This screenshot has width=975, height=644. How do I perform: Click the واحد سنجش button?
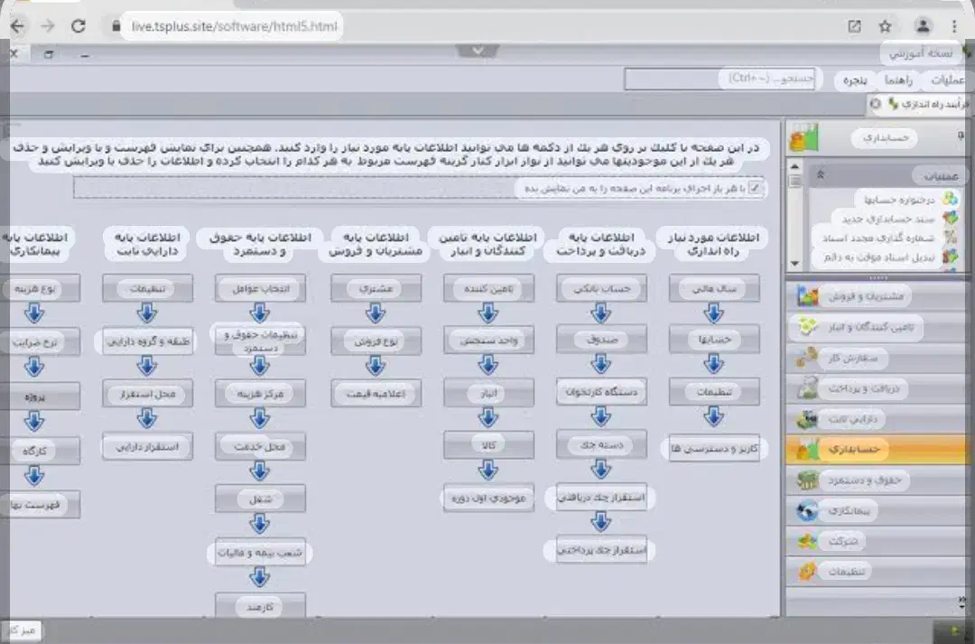(x=488, y=341)
